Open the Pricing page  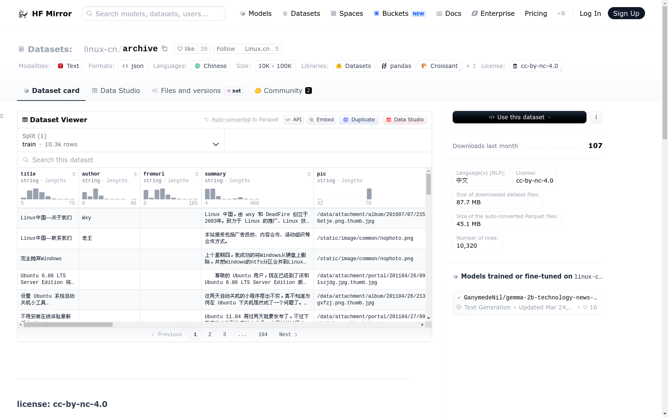536,13
